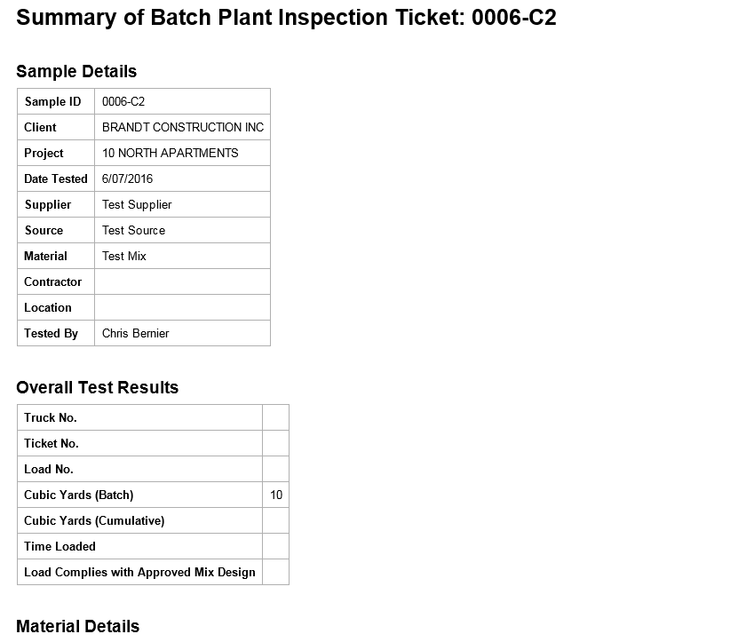Click the empty Ticket No. value cell
730x642 pixels.
[x=275, y=443]
